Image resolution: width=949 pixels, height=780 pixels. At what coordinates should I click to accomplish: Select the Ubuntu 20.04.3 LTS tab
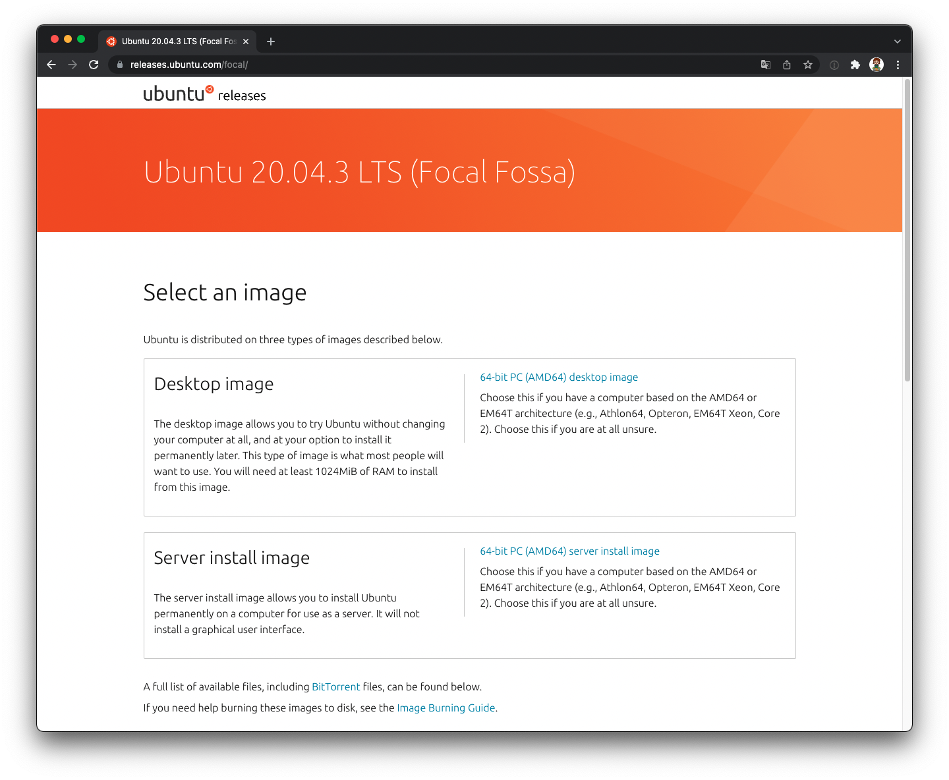coord(178,42)
